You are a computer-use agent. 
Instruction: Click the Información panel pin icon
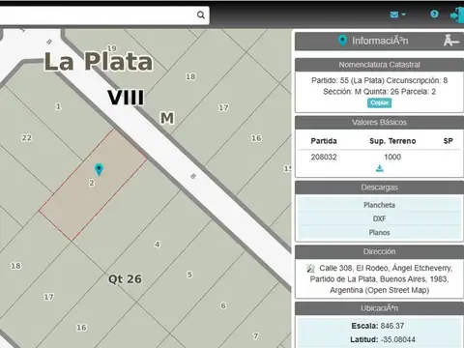[x=342, y=41]
